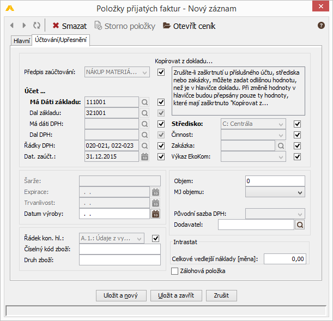The image size is (333, 321).
Task: Toggle Řádek kon. hl. copy checkbox
Action: pos(155,238)
